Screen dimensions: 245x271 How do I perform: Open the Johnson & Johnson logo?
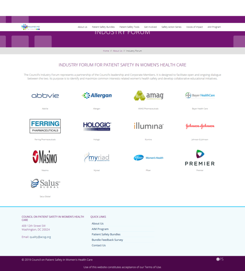[200, 126]
